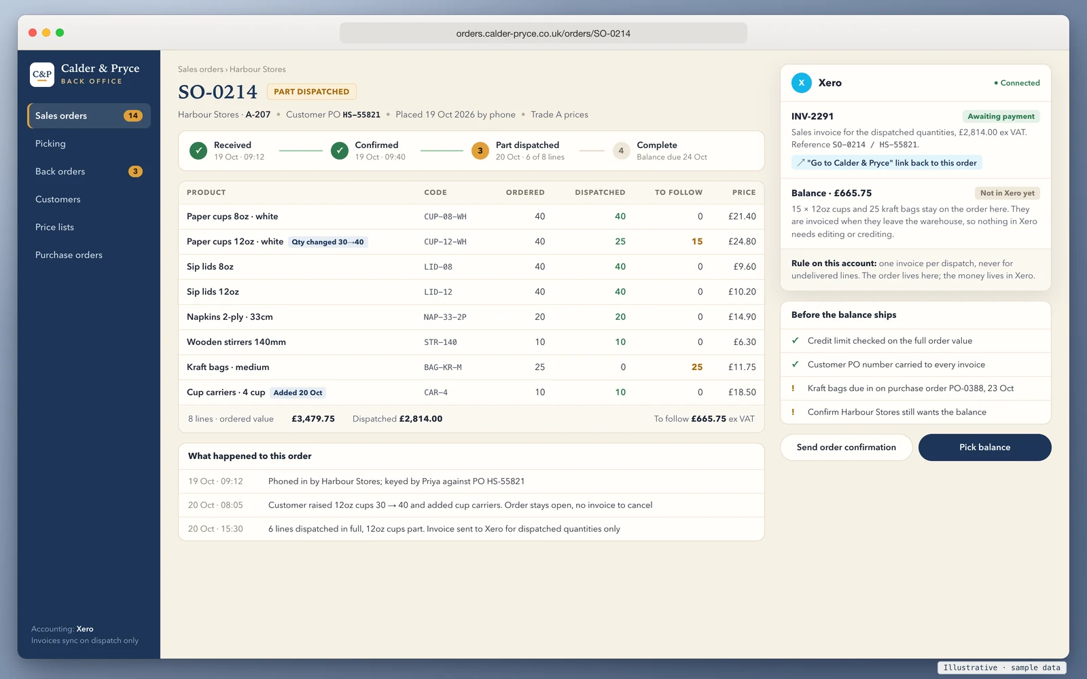Screen dimensions: 1087x679
Task: Click the browser address bar
Action: [x=543, y=33]
